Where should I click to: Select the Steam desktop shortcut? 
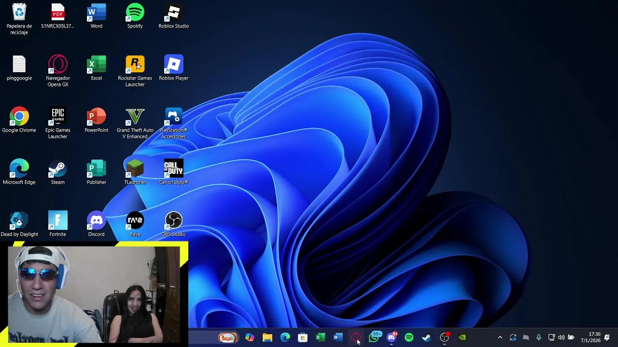click(57, 172)
